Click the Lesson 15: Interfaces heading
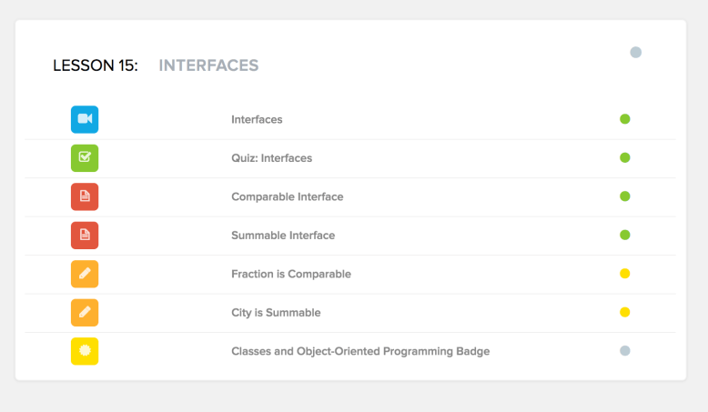708x412 pixels. tap(156, 65)
